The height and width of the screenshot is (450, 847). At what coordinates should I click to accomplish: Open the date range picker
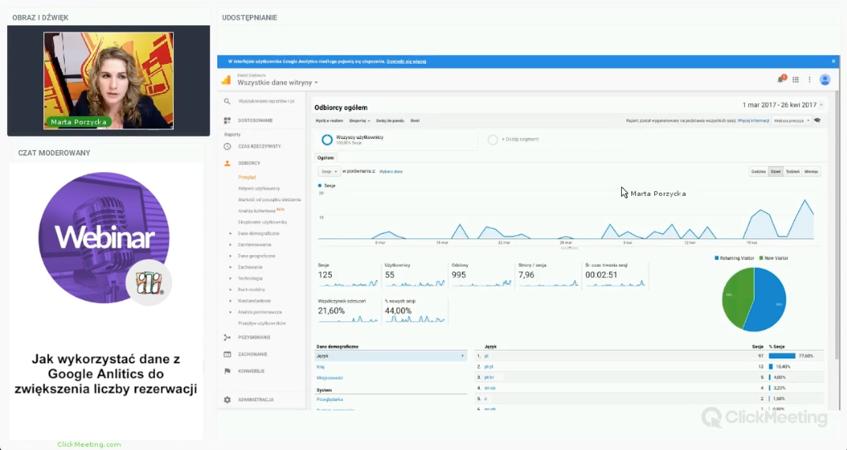782,105
